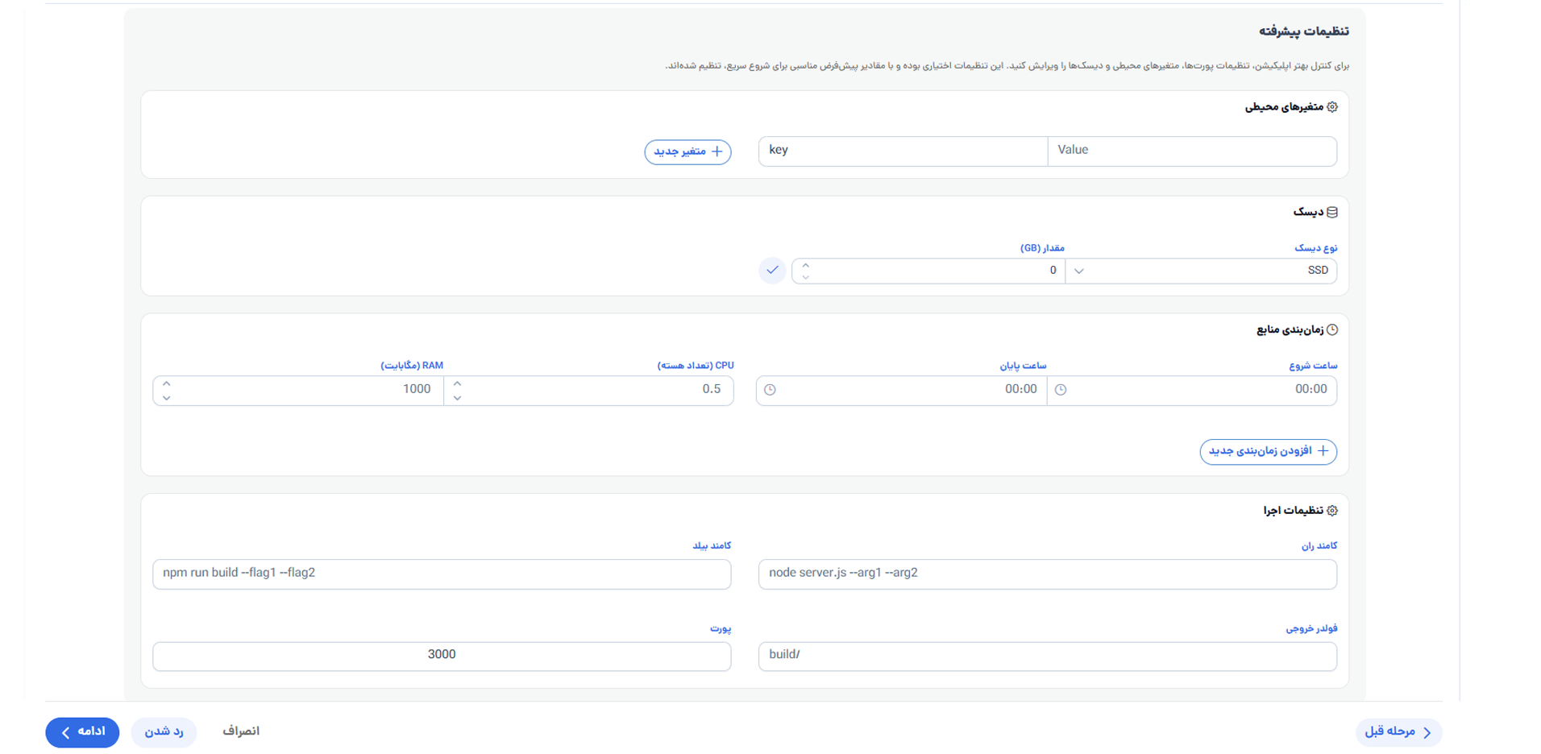1541x754 pixels.
Task: Focus the environment variable Value field
Action: pyautogui.click(x=1192, y=151)
